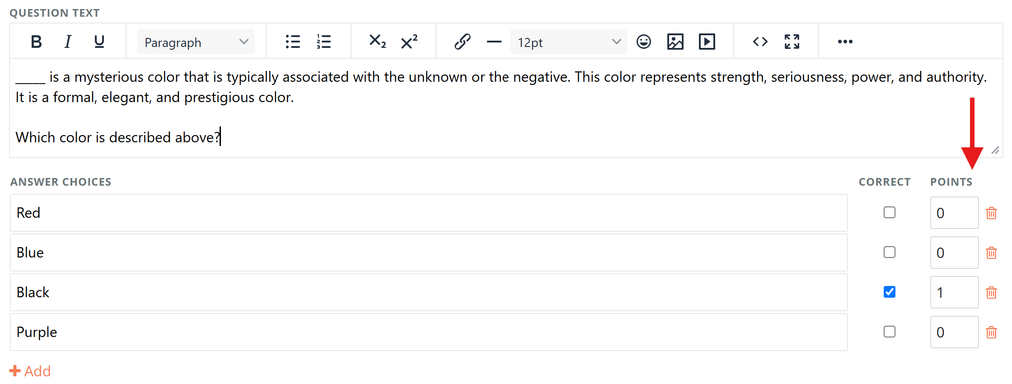Insert media video icon
The width and height of the screenshot is (1012, 384).
[707, 42]
